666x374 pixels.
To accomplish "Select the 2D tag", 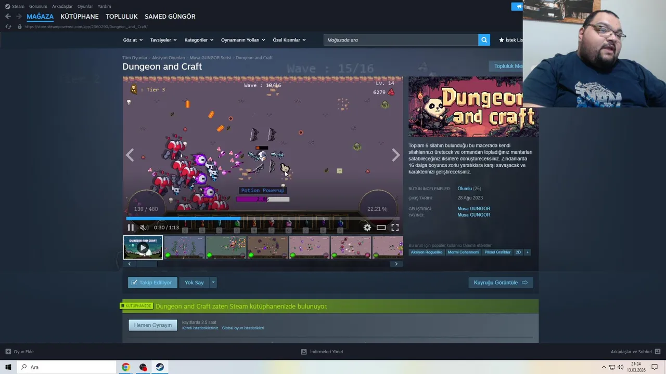I will tap(518, 252).
